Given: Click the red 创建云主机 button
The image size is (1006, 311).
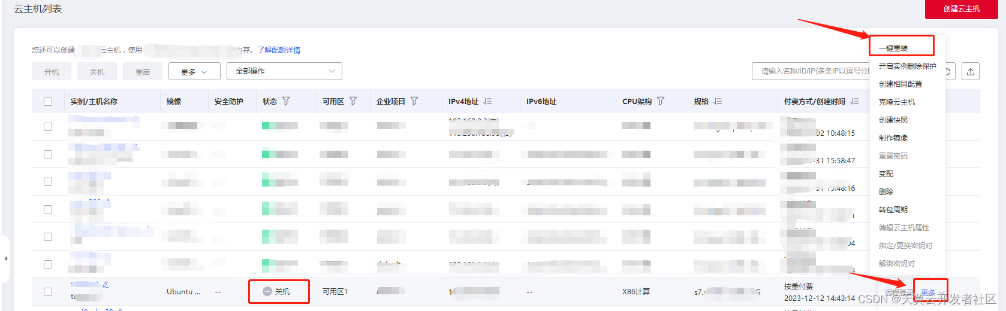Looking at the screenshot, I should point(961,9).
